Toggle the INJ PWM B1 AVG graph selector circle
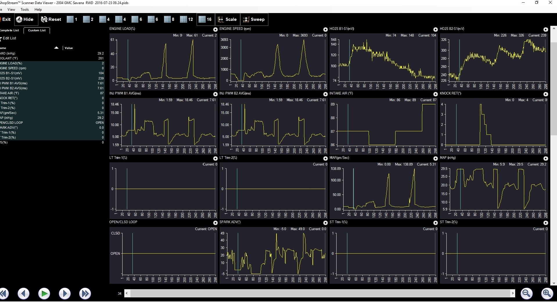This screenshot has height=302, width=557. tap(215, 94)
